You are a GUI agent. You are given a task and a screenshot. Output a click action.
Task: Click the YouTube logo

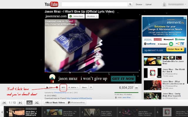52,4
